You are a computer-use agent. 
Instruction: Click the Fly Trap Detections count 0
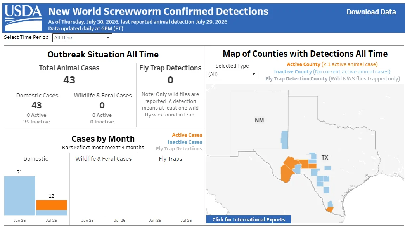point(170,80)
